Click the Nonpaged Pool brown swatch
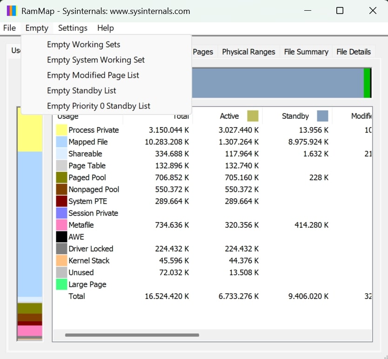 click(61, 190)
